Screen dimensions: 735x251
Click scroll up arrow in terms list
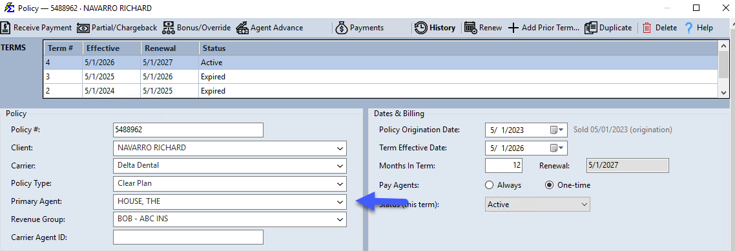(x=723, y=46)
